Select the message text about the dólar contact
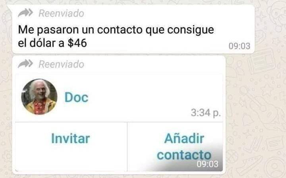Screen dimensions: 286x178 coord(116,36)
